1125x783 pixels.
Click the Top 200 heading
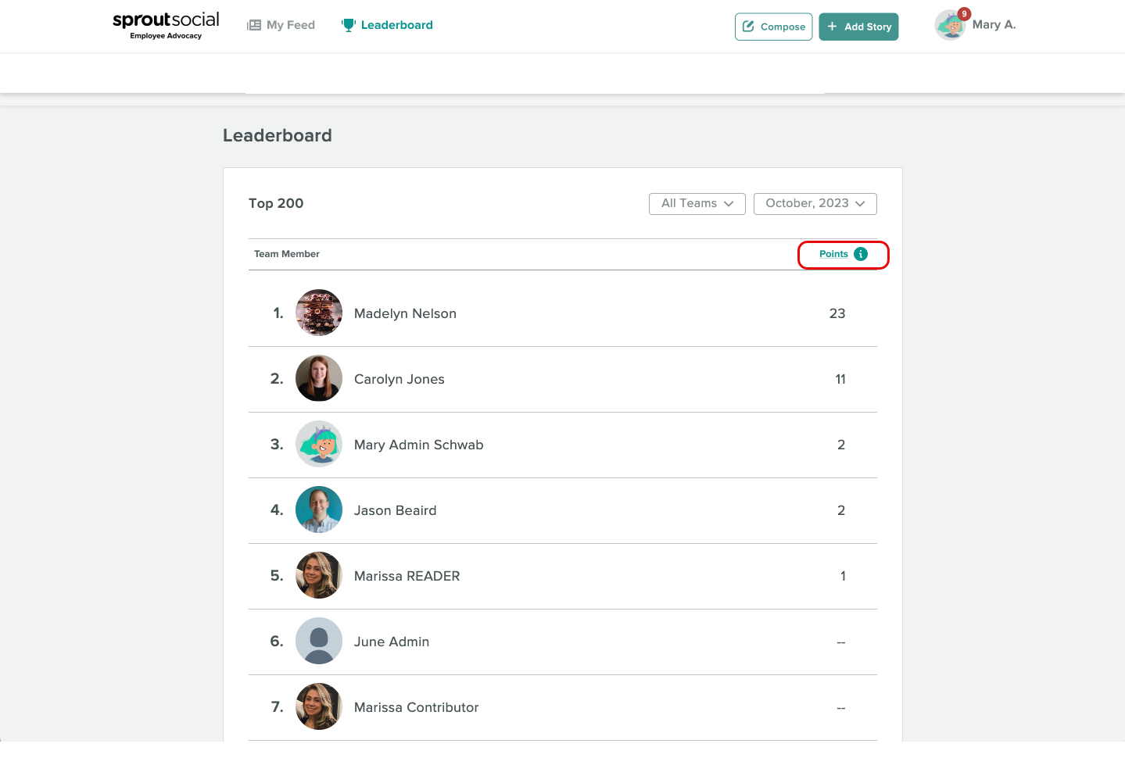pyautogui.click(x=276, y=203)
